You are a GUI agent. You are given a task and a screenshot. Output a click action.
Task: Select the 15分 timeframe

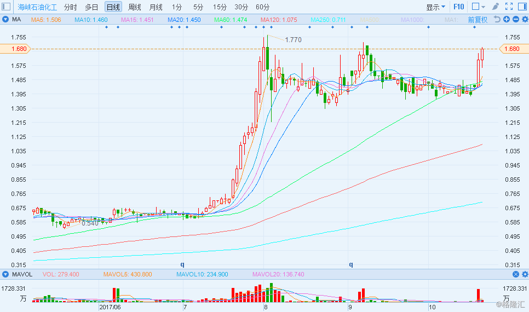point(220,7)
